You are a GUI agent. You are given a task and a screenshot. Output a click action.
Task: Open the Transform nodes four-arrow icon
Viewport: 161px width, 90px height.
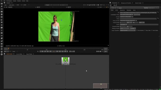[2, 25]
